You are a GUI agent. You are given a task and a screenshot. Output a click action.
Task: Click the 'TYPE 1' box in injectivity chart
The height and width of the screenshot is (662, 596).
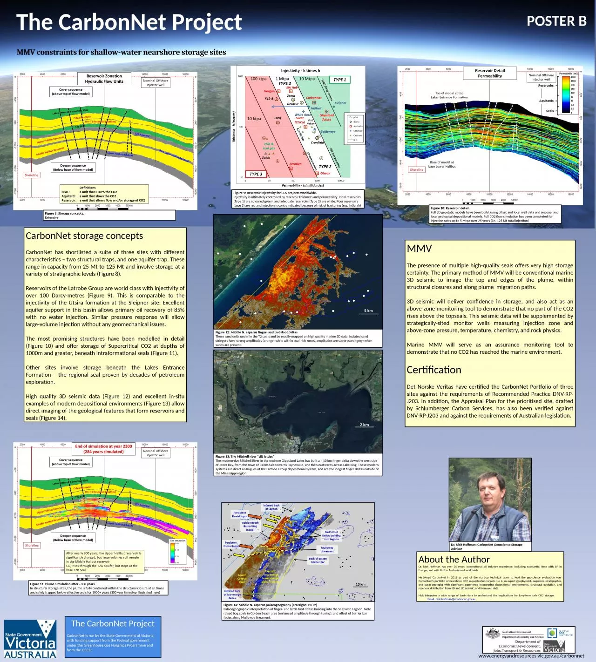pyautogui.click(x=340, y=80)
